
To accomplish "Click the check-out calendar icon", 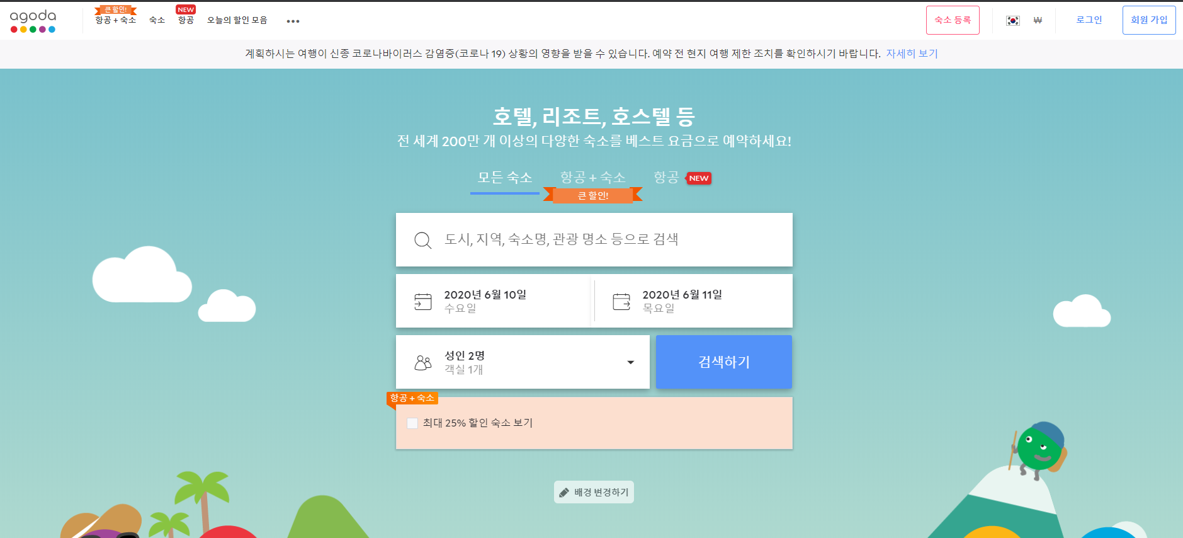I will click(x=621, y=302).
